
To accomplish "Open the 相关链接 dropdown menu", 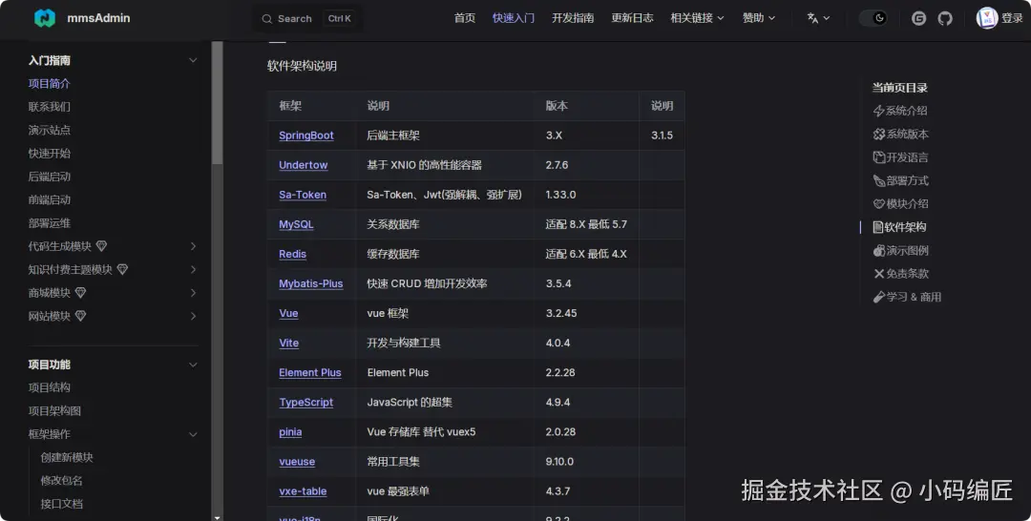I will point(697,18).
